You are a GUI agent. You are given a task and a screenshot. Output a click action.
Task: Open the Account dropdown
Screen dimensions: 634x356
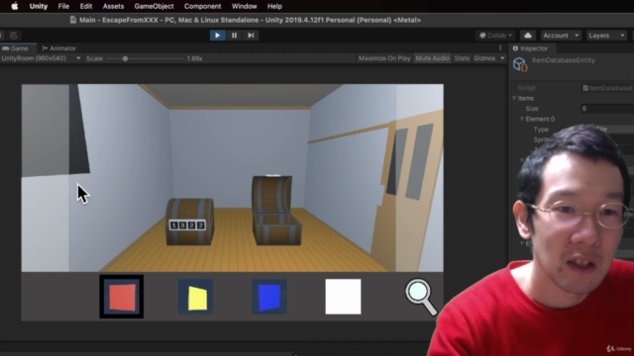coord(561,36)
